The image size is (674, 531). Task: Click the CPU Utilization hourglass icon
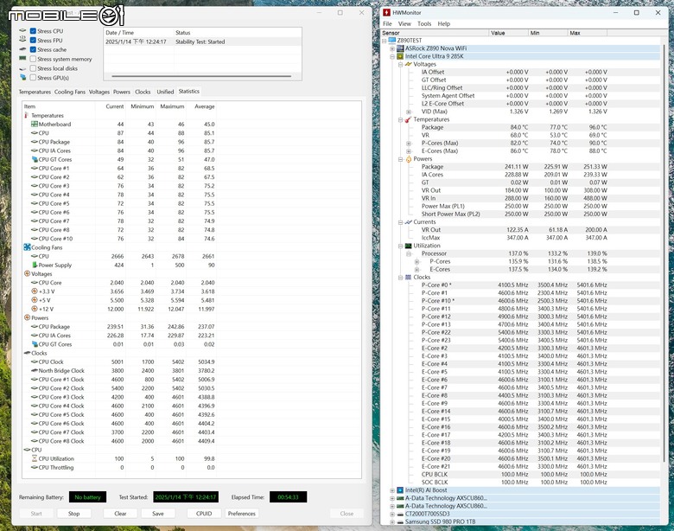pyautogui.click(x=35, y=458)
